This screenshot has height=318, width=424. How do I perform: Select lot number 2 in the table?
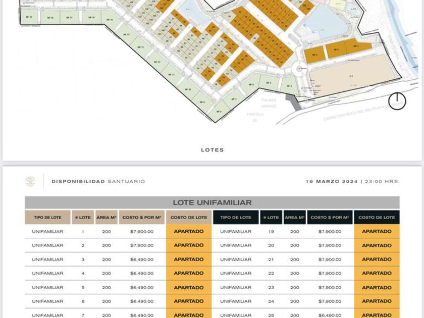click(x=83, y=245)
